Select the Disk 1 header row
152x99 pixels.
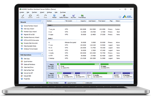pos(84,25)
